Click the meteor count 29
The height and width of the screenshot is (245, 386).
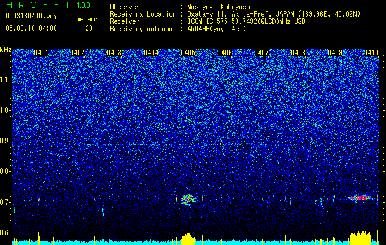pyautogui.click(x=89, y=28)
